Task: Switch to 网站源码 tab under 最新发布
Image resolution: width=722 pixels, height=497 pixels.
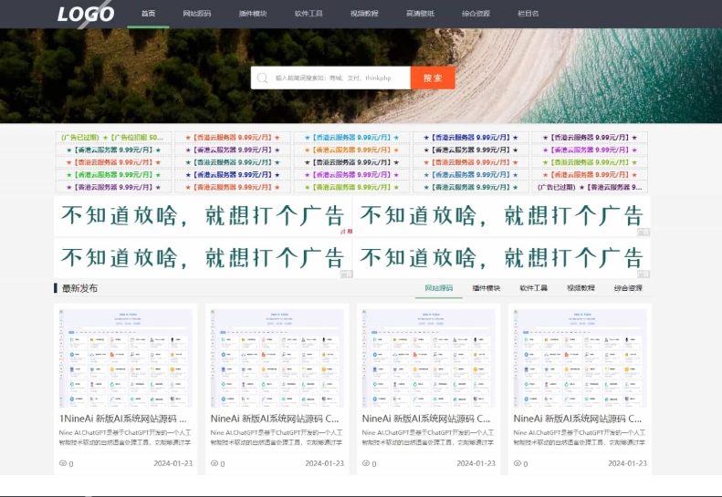Action: click(438, 288)
